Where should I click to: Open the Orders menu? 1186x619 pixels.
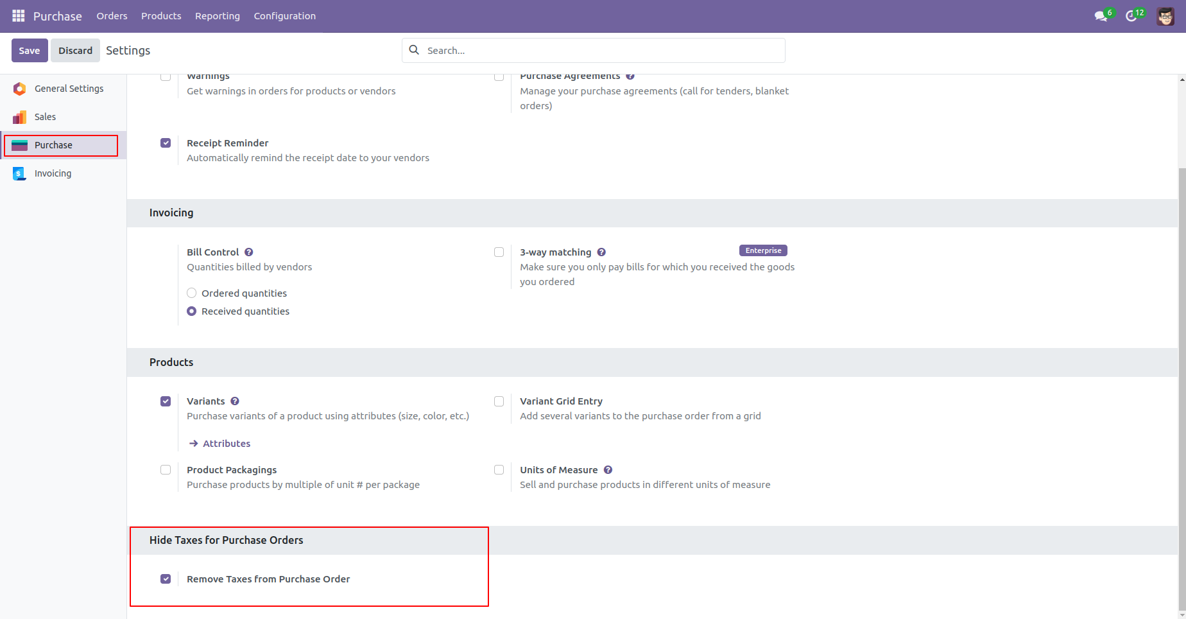[x=112, y=15]
